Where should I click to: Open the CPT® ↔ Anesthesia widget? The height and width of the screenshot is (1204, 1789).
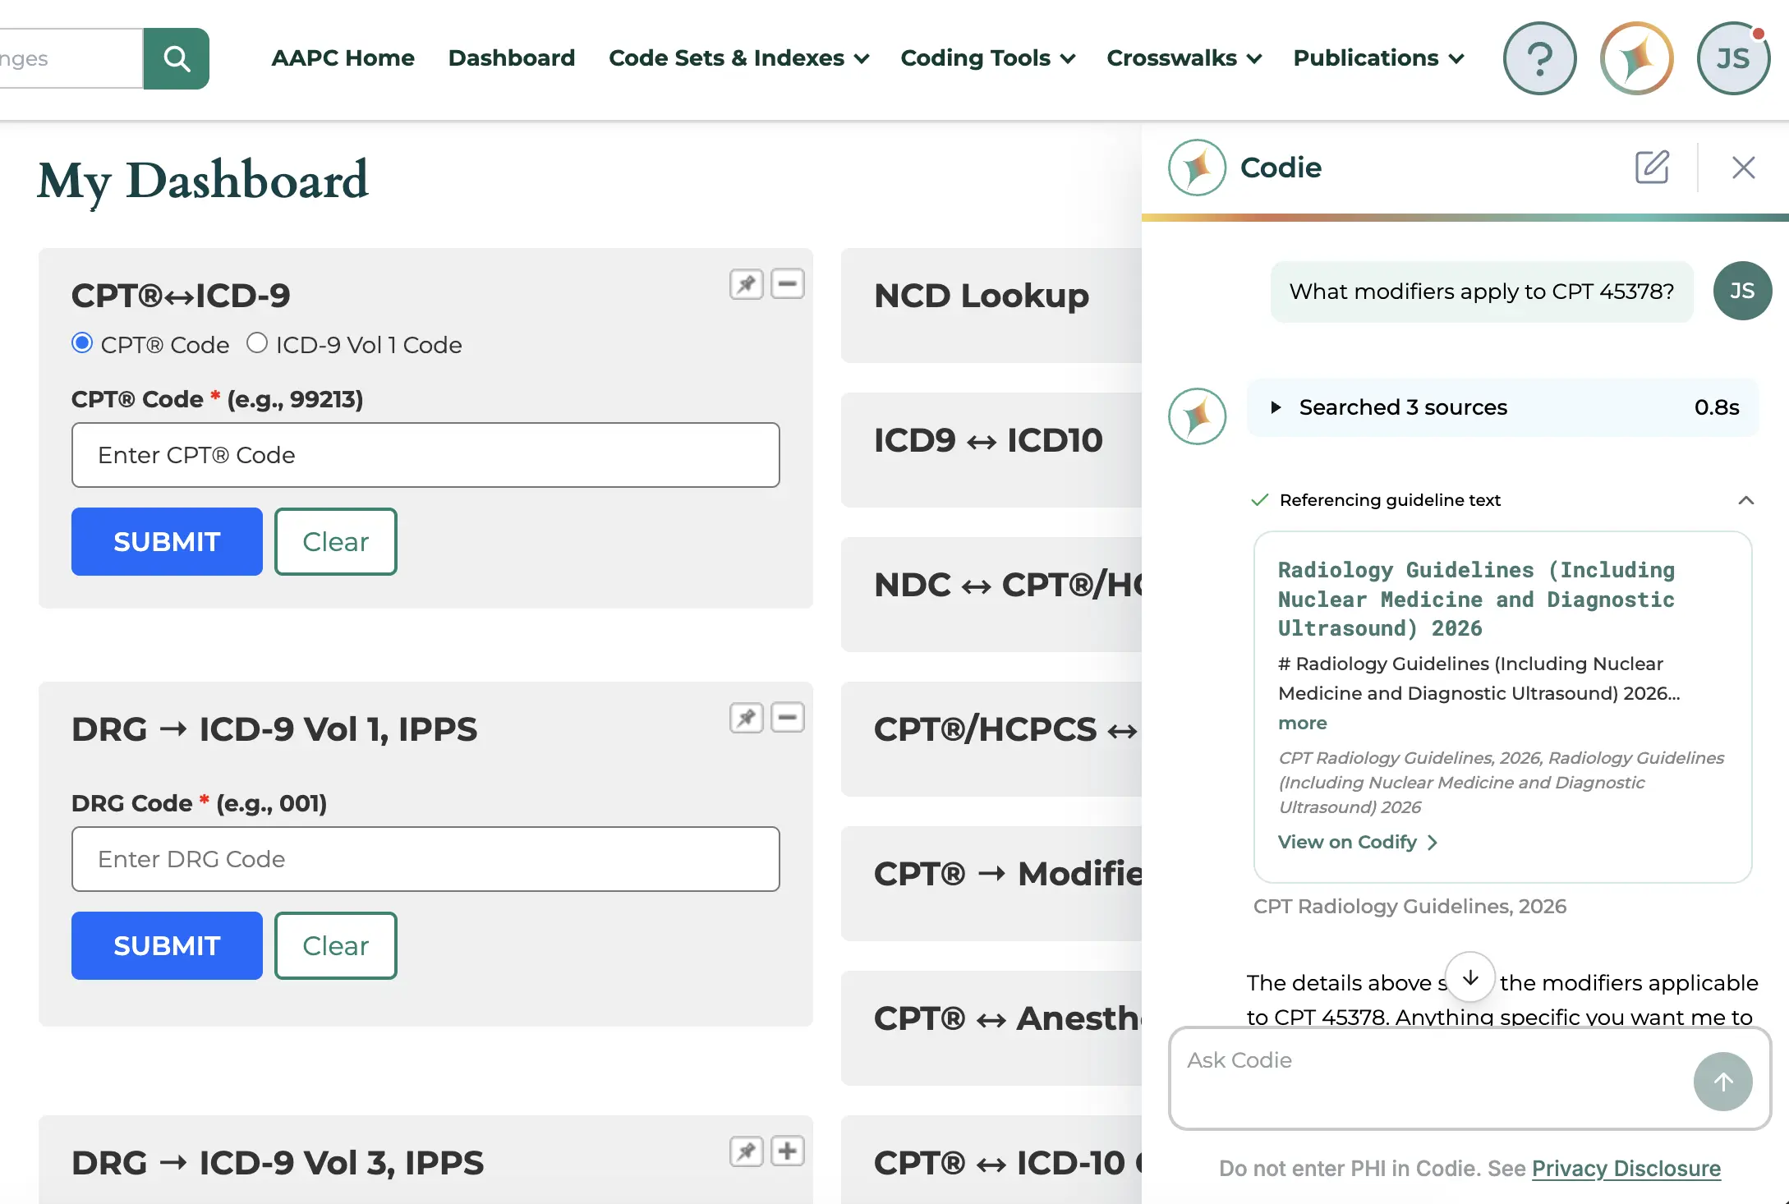(991, 1028)
